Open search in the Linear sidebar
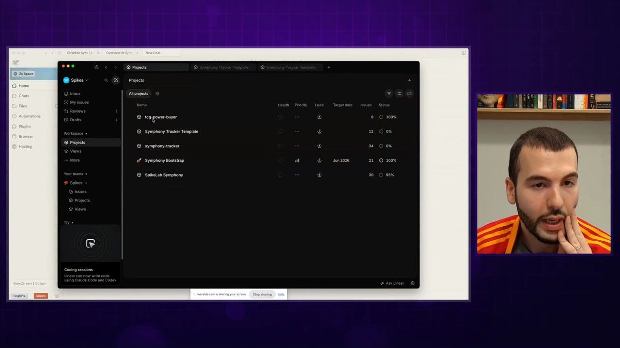Image resolution: width=620 pixels, height=348 pixels. (x=106, y=80)
